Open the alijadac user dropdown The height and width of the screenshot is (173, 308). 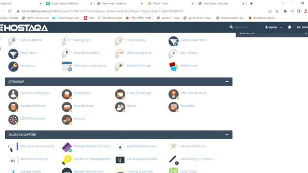[x=273, y=27]
